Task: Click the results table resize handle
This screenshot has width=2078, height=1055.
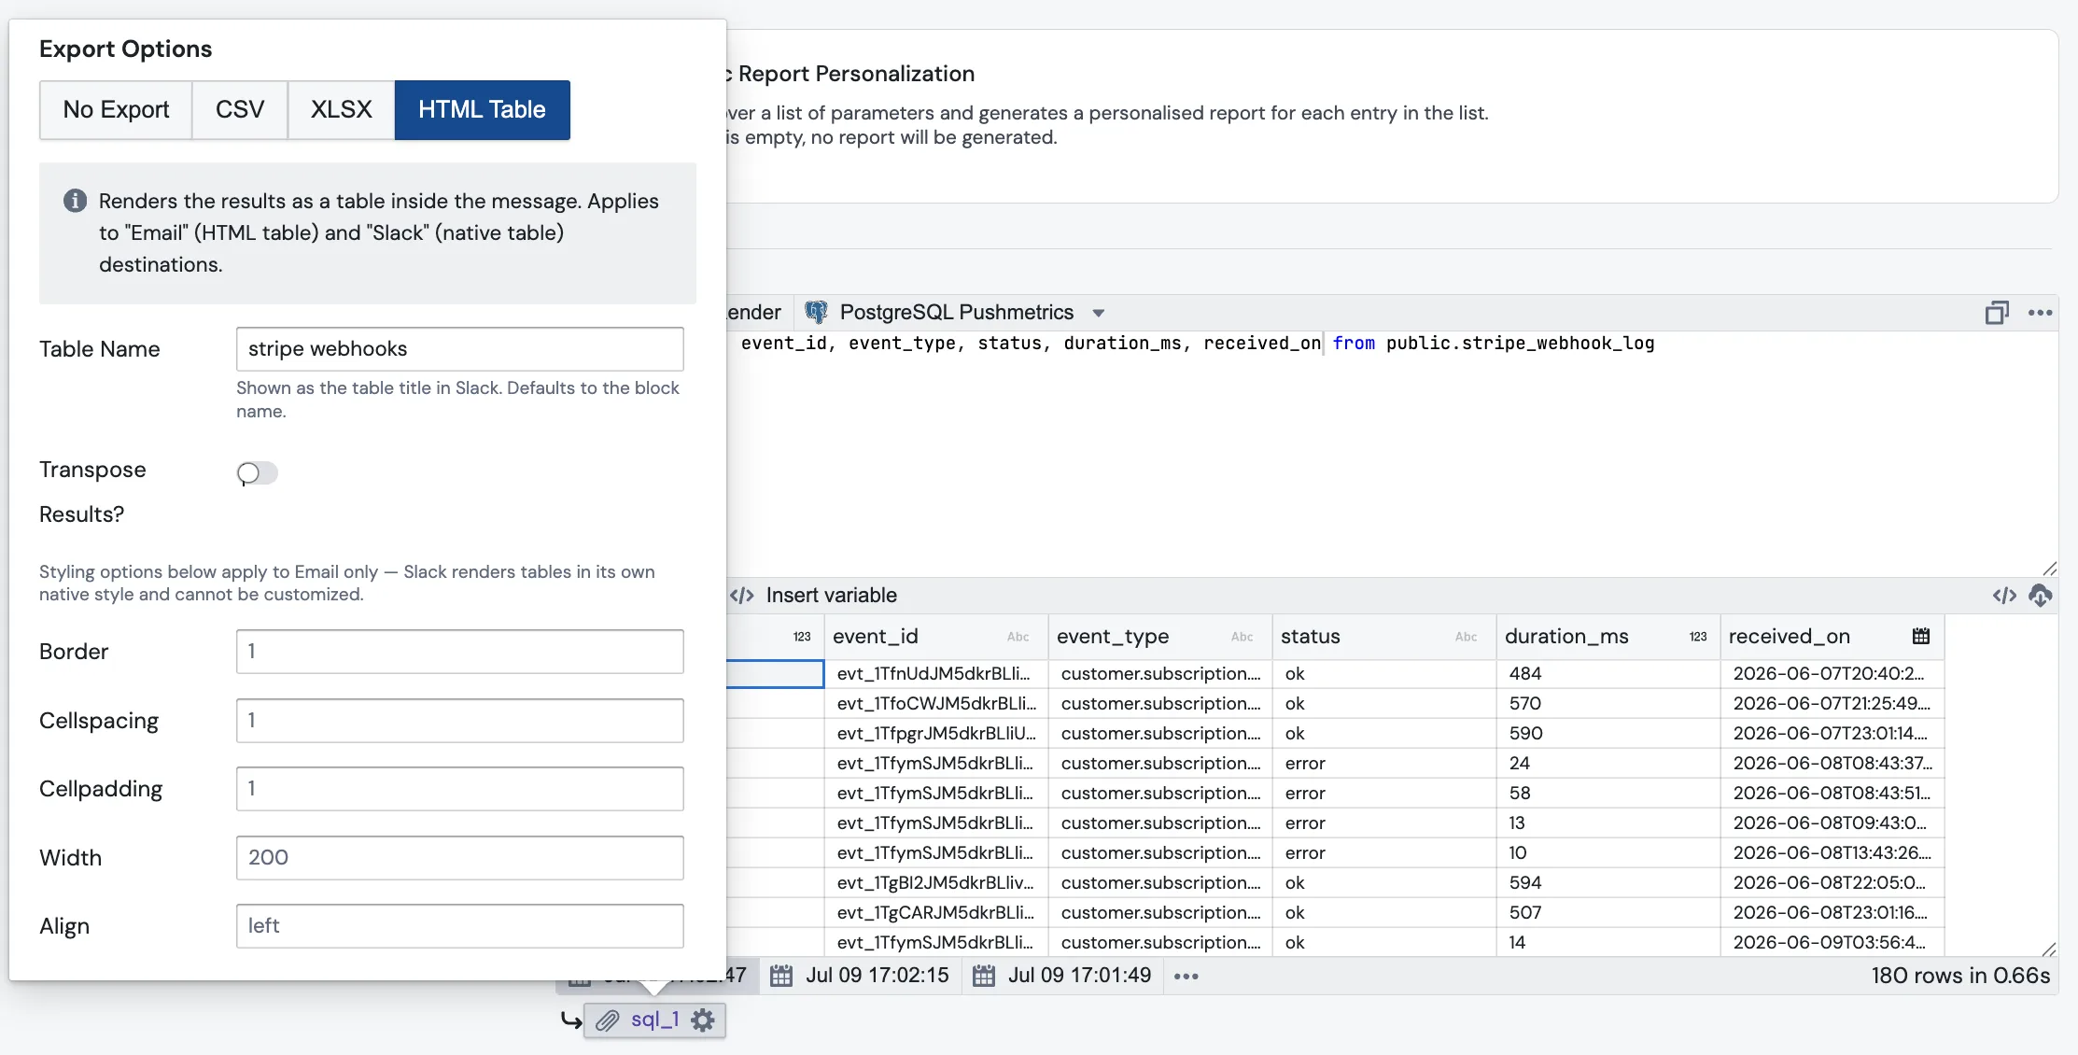Action: pos(2049,949)
